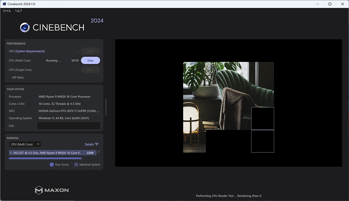Viewport: 349px width, 201px height.
Task: Click the Identical System legend circle
Action: (76, 165)
